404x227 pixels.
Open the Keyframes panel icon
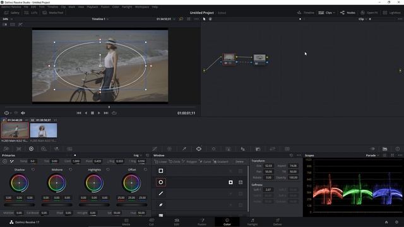(372, 149)
